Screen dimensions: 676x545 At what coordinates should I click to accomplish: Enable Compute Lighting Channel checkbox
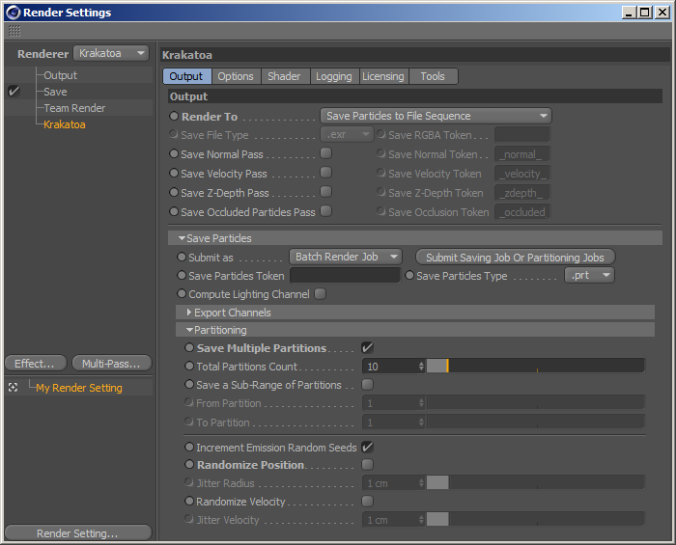point(321,294)
